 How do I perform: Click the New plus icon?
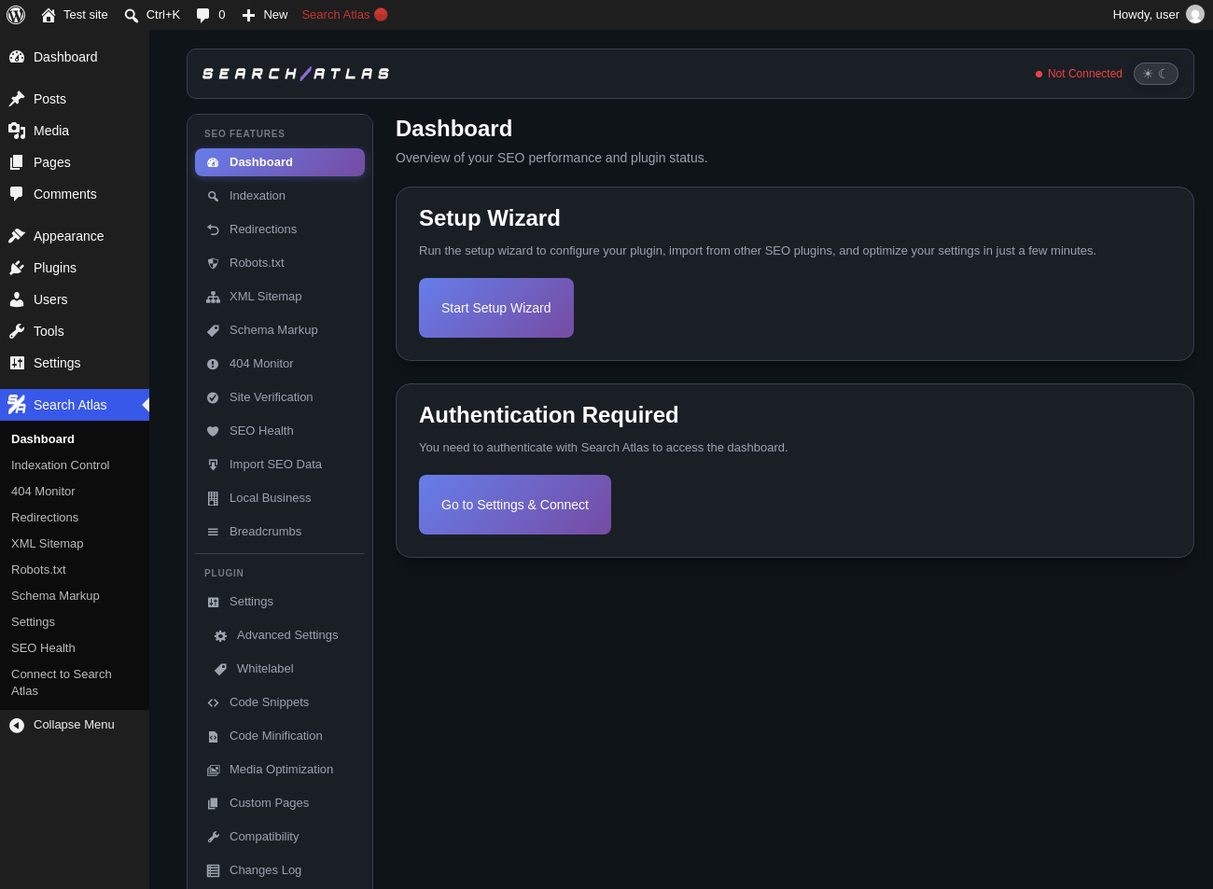248,15
